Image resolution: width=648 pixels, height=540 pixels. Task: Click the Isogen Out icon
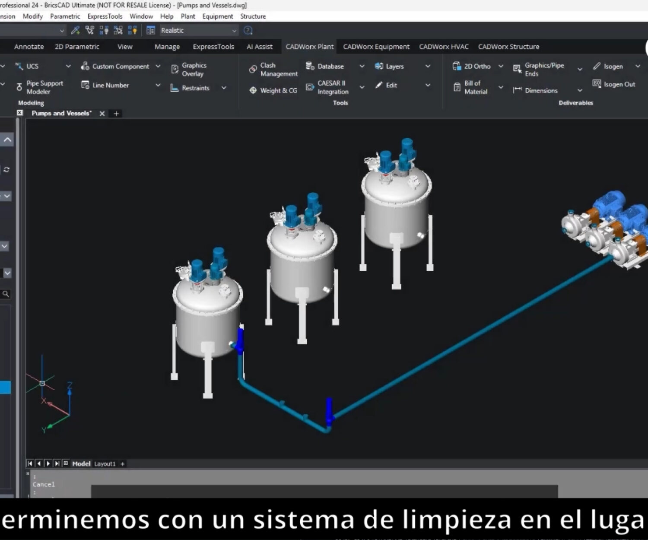(597, 84)
